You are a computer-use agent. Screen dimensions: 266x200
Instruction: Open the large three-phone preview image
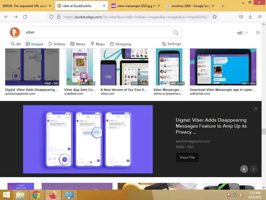tap(88, 139)
